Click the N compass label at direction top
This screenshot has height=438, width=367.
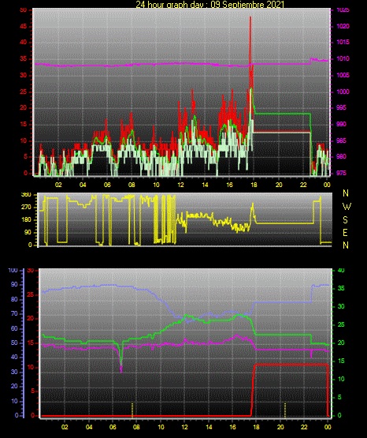pyautogui.click(x=346, y=193)
